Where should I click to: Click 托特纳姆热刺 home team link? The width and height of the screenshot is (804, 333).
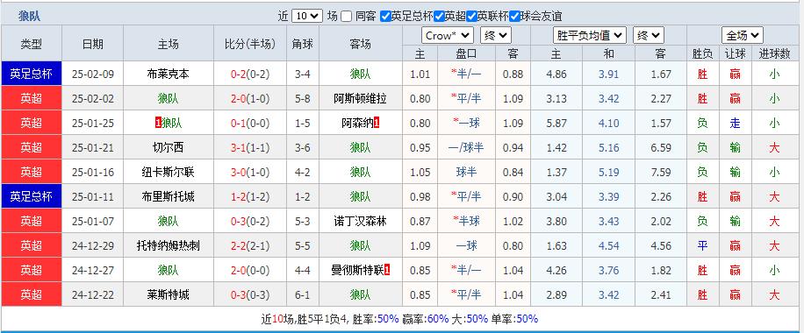pyautogui.click(x=169, y=246)
